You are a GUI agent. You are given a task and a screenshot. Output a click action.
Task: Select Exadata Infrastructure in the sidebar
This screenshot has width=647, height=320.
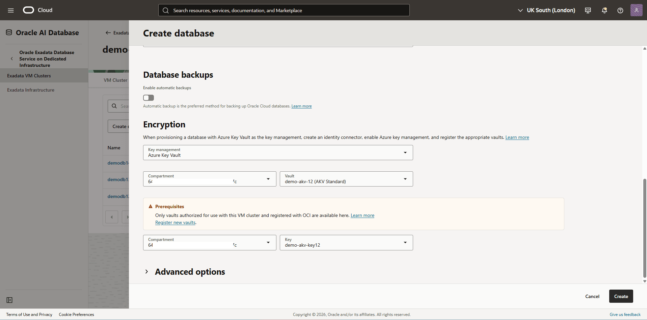(x=31, y=90)
